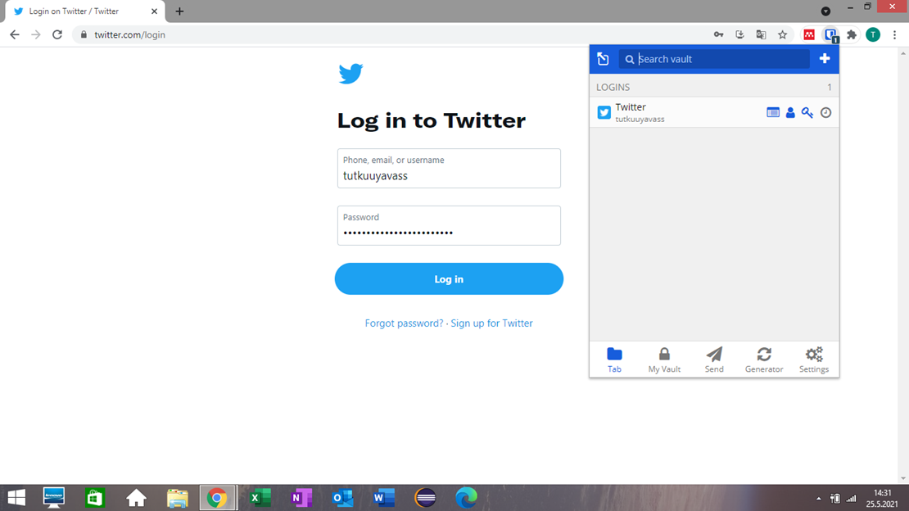Click the Twitter bird logo on page
This screenshot has height=511, width=909.
coord(350,74)
